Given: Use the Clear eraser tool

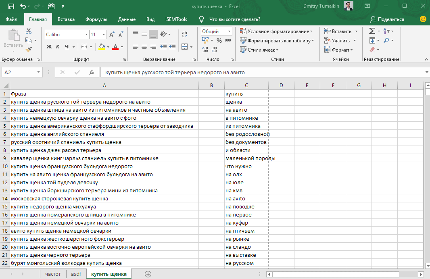Looking at the screenshot, I should click(372, 50).
